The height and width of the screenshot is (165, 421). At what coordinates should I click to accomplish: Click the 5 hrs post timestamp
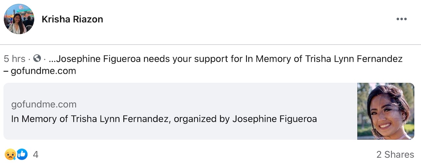tap(14, 59)
